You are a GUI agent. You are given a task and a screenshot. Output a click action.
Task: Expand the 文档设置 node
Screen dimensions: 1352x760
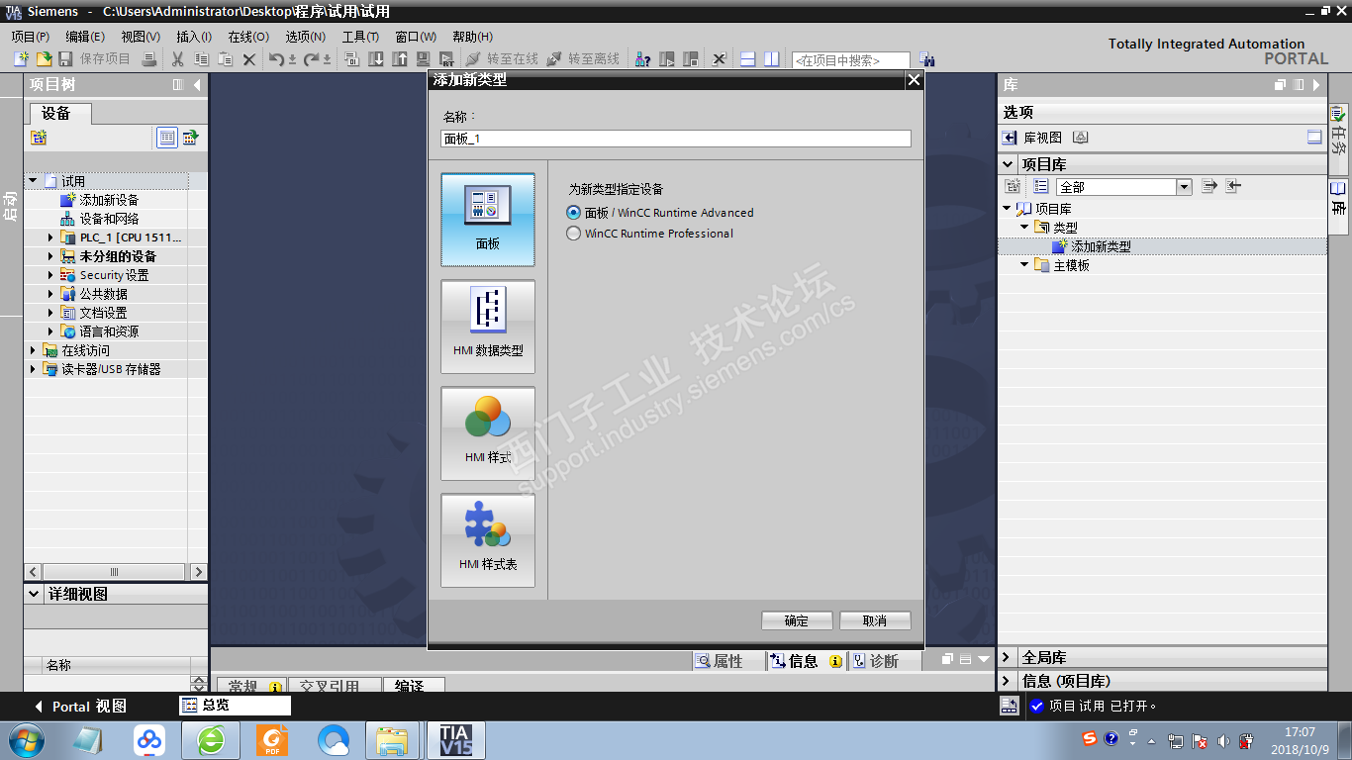[50, 313]
